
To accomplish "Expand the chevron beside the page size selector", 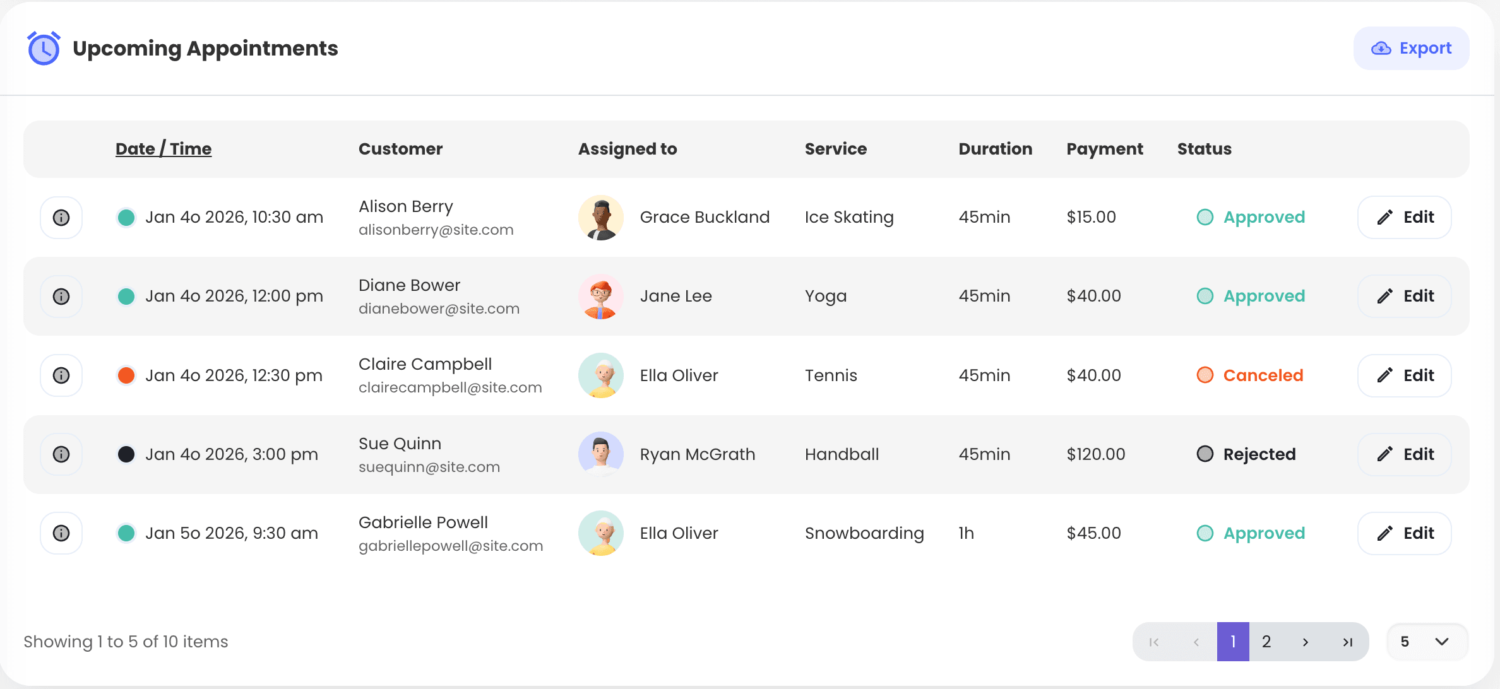I will pos(1441,641).
